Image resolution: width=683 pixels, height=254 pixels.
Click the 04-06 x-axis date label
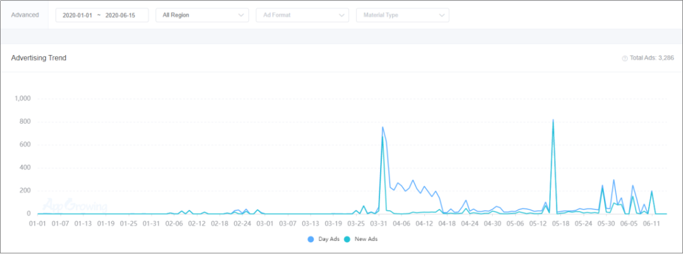click(x=402, y=223)
